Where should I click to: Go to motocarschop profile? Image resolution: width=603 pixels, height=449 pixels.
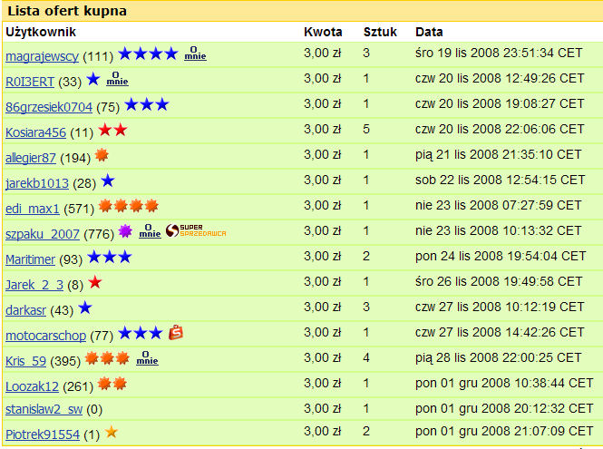pos(45,336)
